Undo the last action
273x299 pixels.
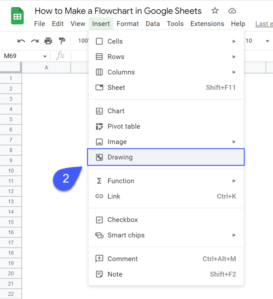(x=21, y=41)
